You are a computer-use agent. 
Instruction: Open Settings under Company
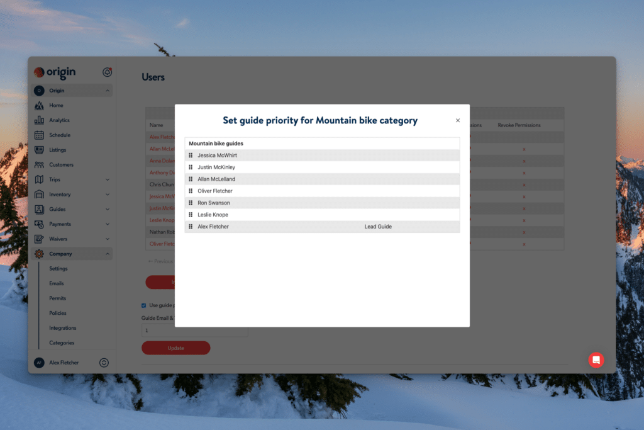[x=58, y=268]
